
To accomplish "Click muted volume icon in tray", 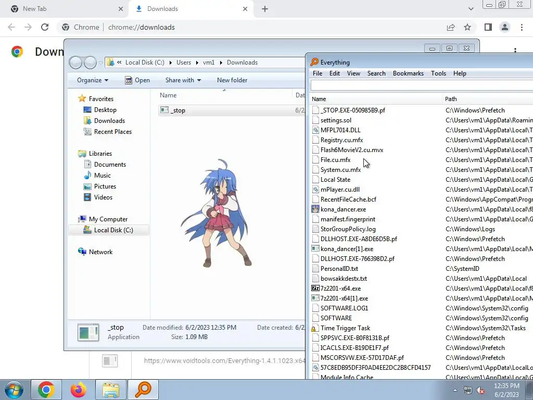I will 480,391.
